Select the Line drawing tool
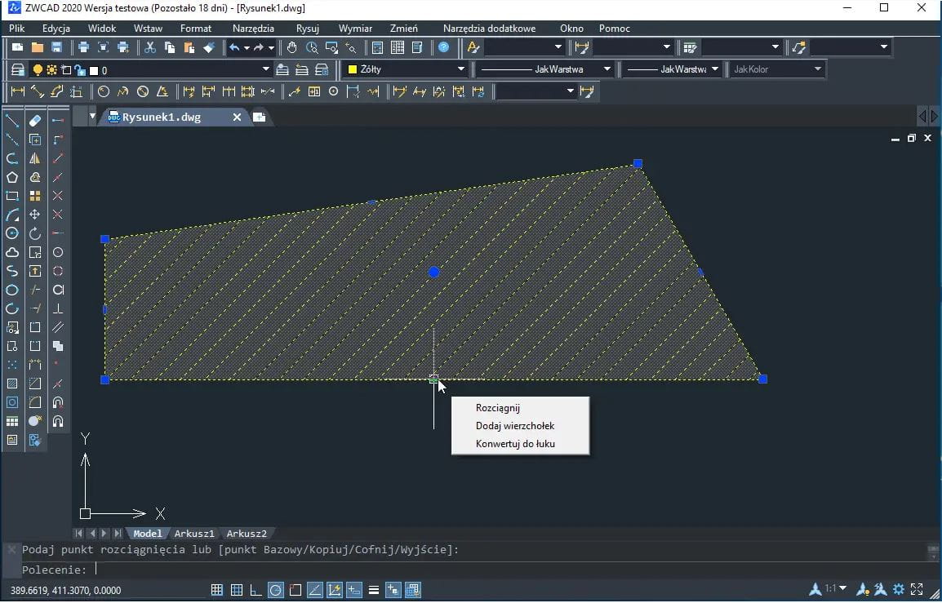The image size is (942, 603). 12,121
